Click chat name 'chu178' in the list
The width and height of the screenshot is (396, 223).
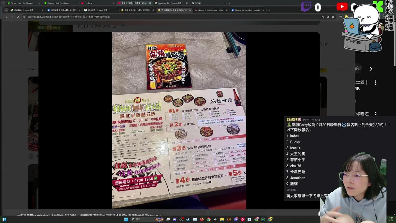(x=295, y=166)
